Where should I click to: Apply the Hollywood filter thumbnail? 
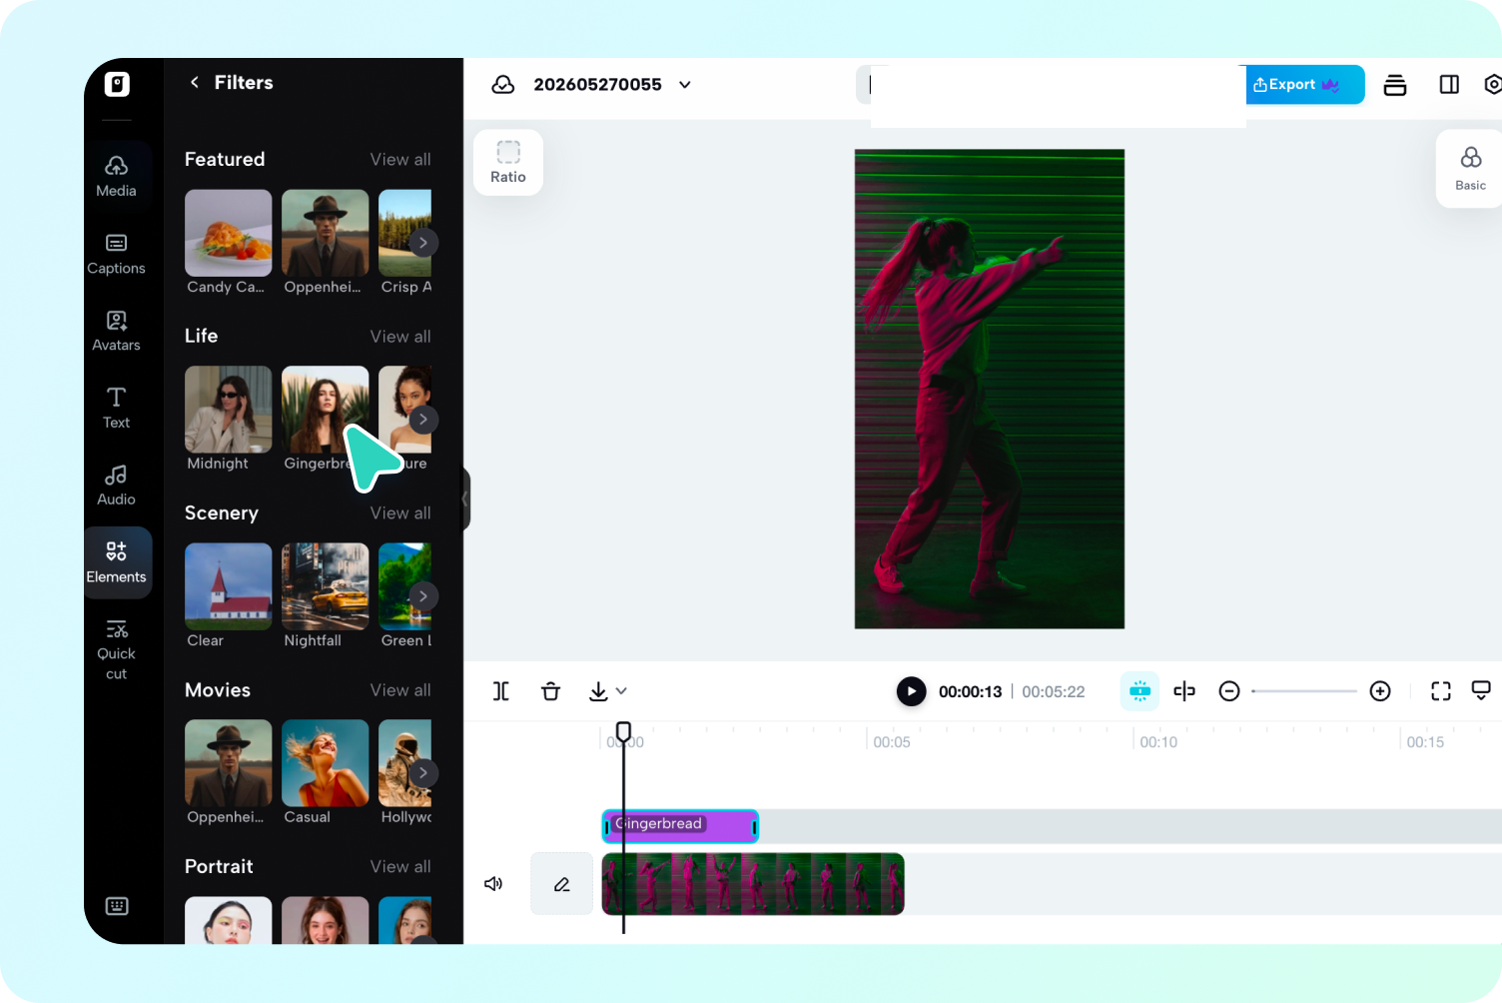tap(405, 763)
